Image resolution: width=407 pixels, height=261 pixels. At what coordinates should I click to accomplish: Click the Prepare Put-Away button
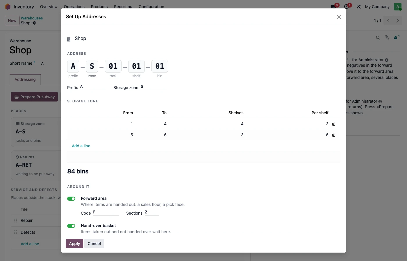(34, 97)
